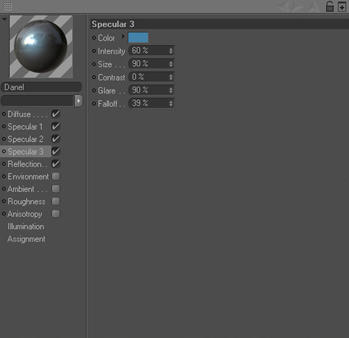This screenshot has width=349, height=338.
Task: Turn off the Specular 3 checkbox
Action: [56, 152]
